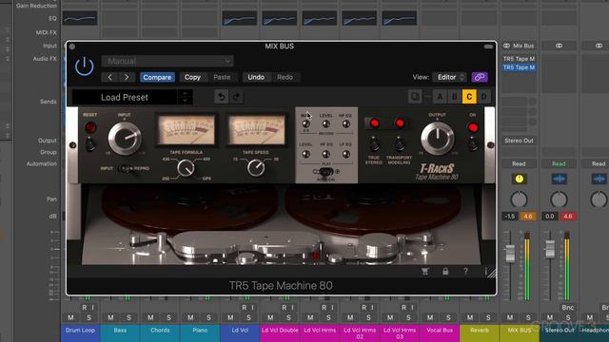The width and height of the screenshot is (609, 342).
Task: Click the copy settings icon beside A
Action: coord(415,97)
